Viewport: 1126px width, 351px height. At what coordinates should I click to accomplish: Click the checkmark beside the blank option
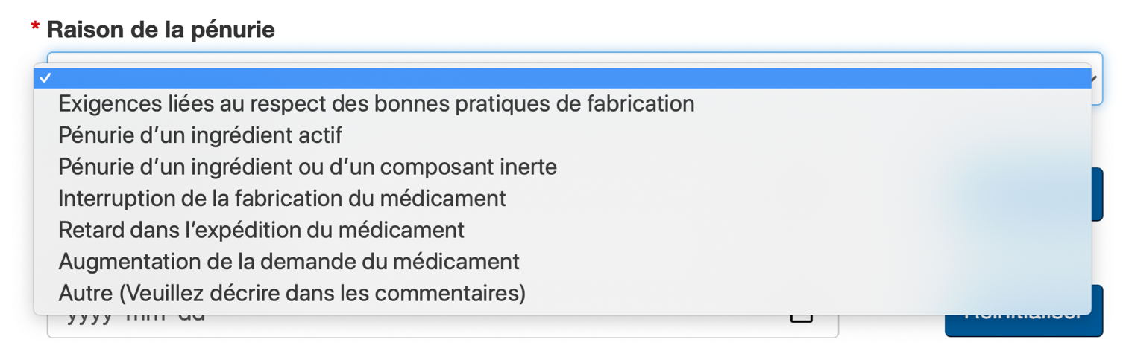(x=45, y=78)
